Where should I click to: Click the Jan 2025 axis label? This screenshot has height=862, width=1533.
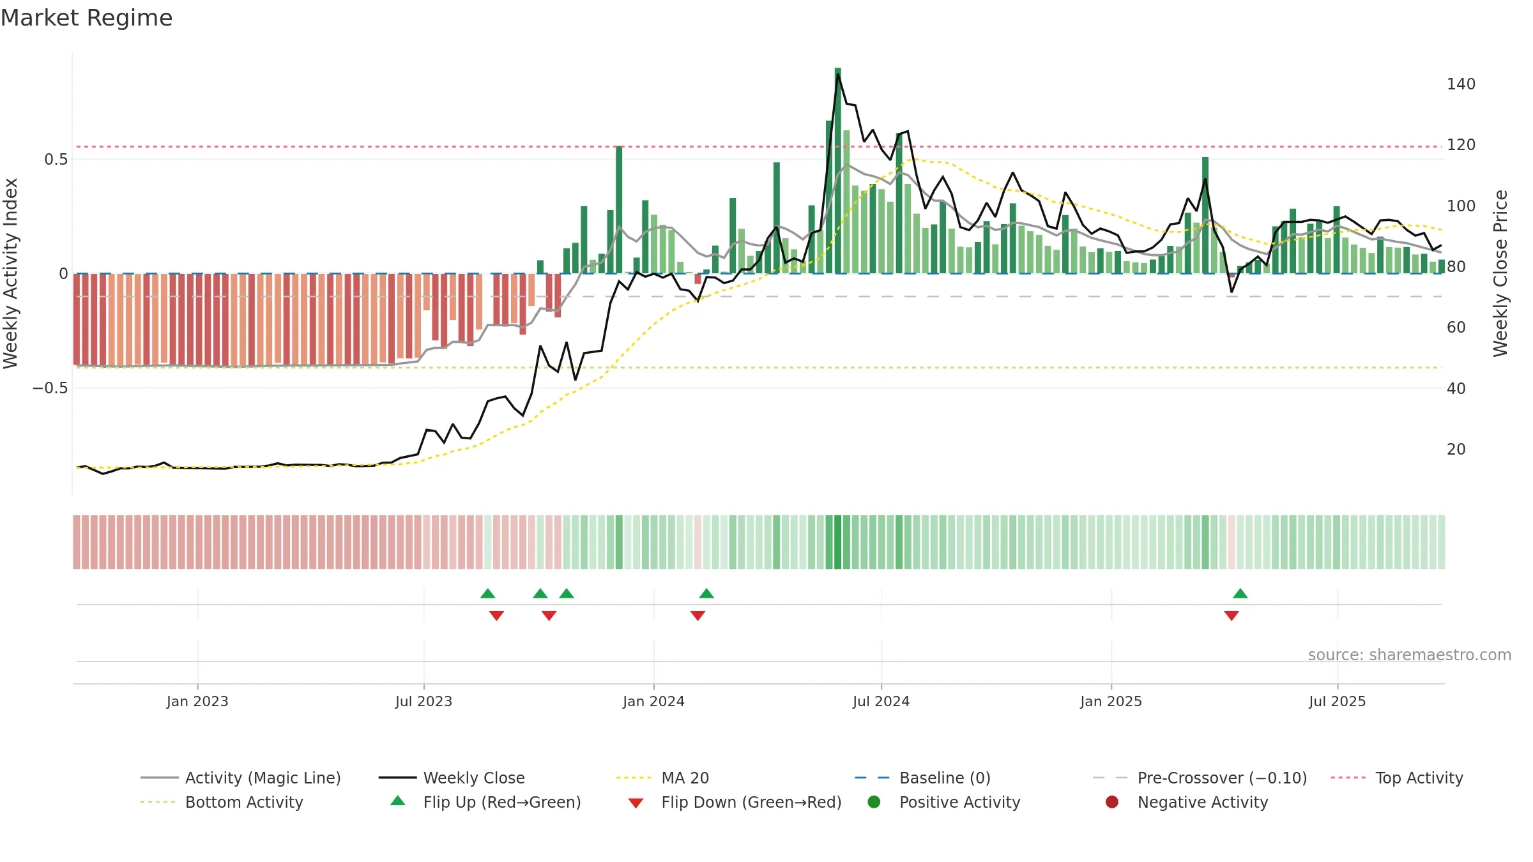1111,701
